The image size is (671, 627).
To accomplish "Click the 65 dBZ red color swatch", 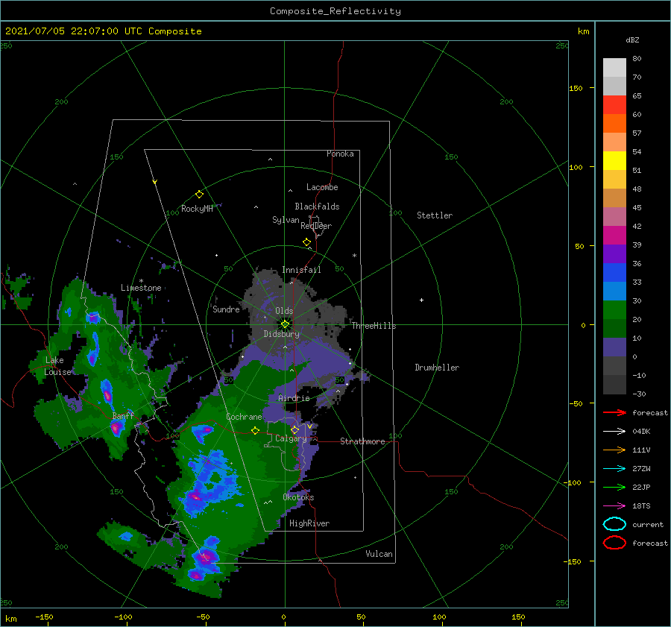I will [x=614, y=104].
